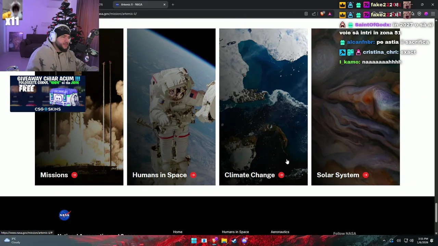Click the Follow NASA heading
The height and width of the screenshot is (246, 438).
click(x=345, y=233)
